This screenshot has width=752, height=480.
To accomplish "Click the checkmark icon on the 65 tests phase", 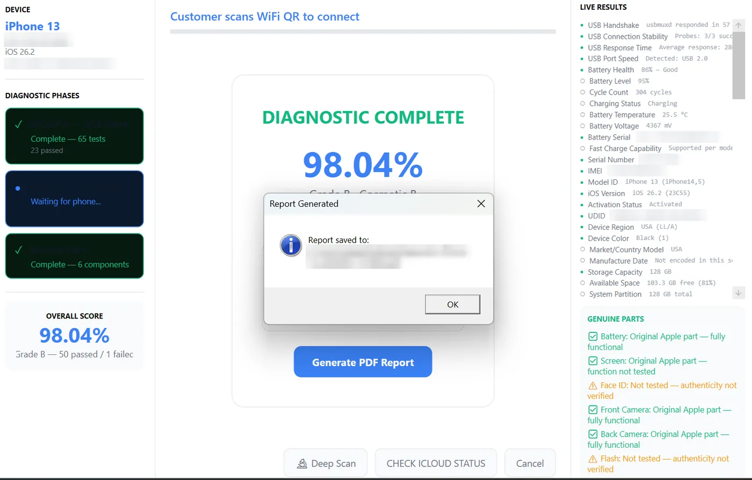I will pos(18,125).
